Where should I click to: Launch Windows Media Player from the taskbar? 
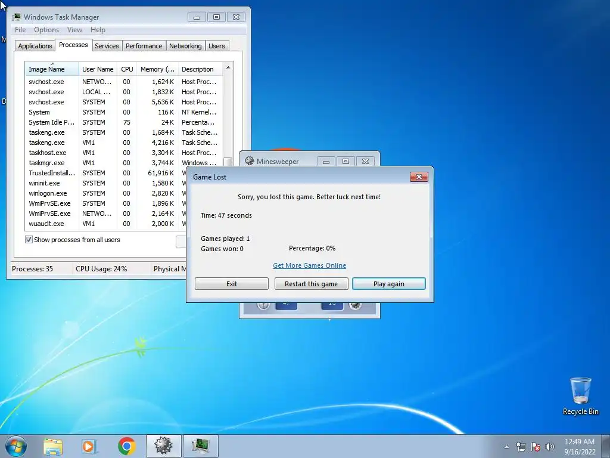(89, 446)
